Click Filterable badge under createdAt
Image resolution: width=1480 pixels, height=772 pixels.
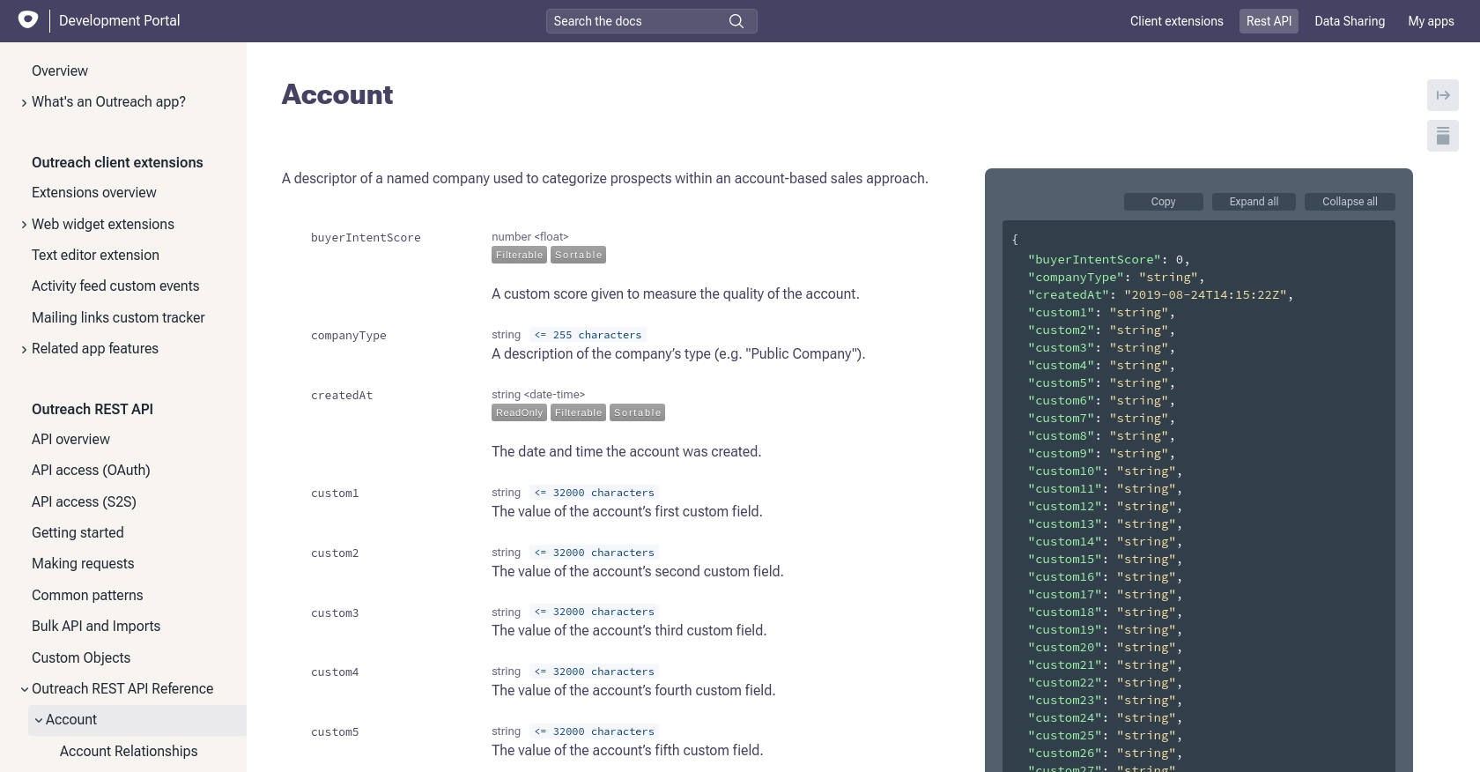point(579,412)
